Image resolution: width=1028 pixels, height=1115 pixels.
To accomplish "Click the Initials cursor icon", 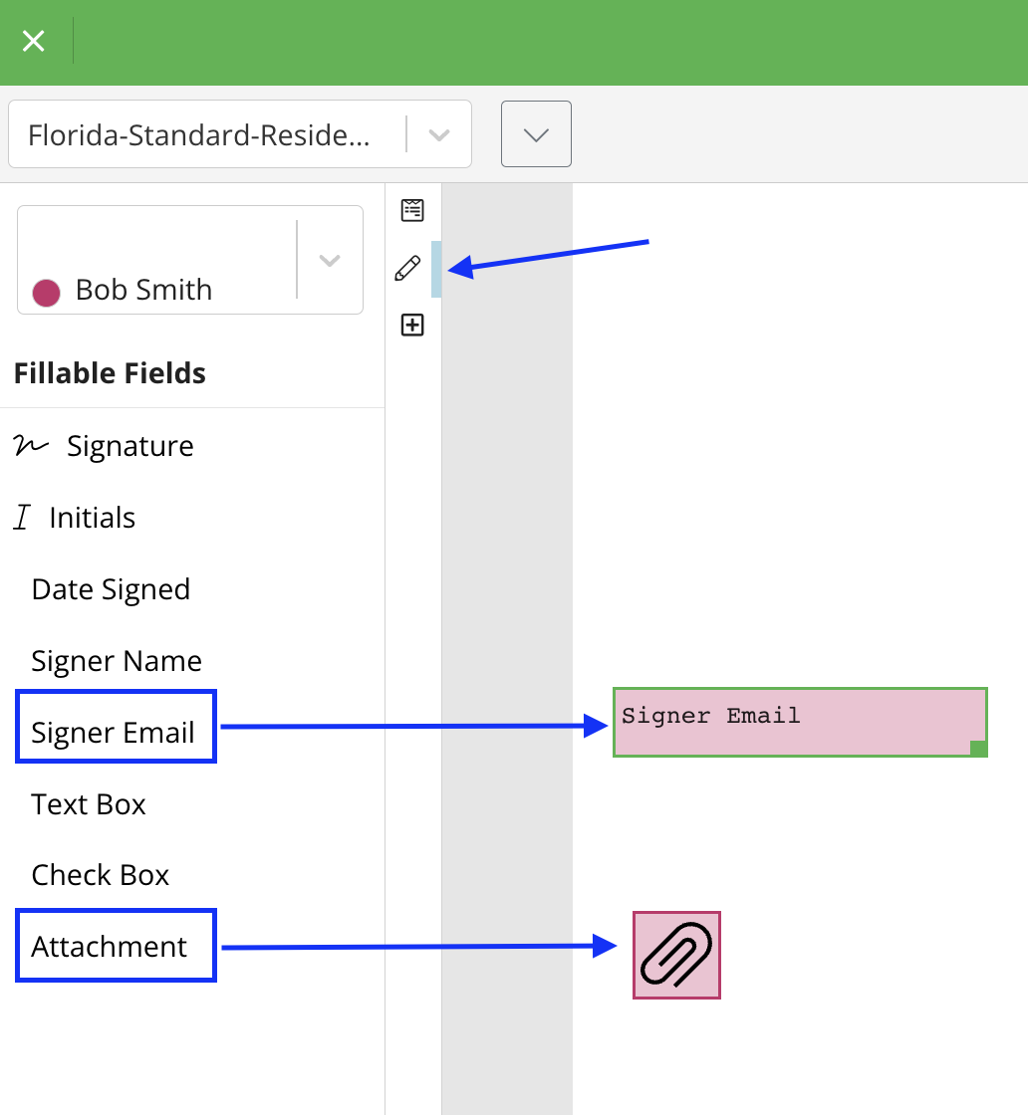I will pyautogui.click(x=22, y=518).
